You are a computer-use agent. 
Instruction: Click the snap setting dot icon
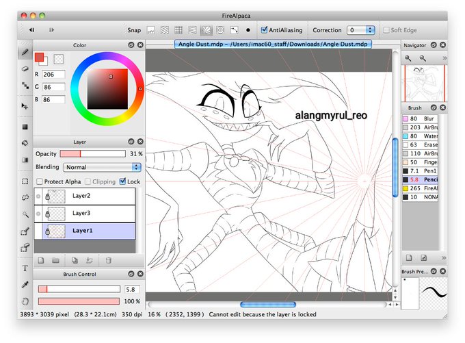[x=248, y=30]
